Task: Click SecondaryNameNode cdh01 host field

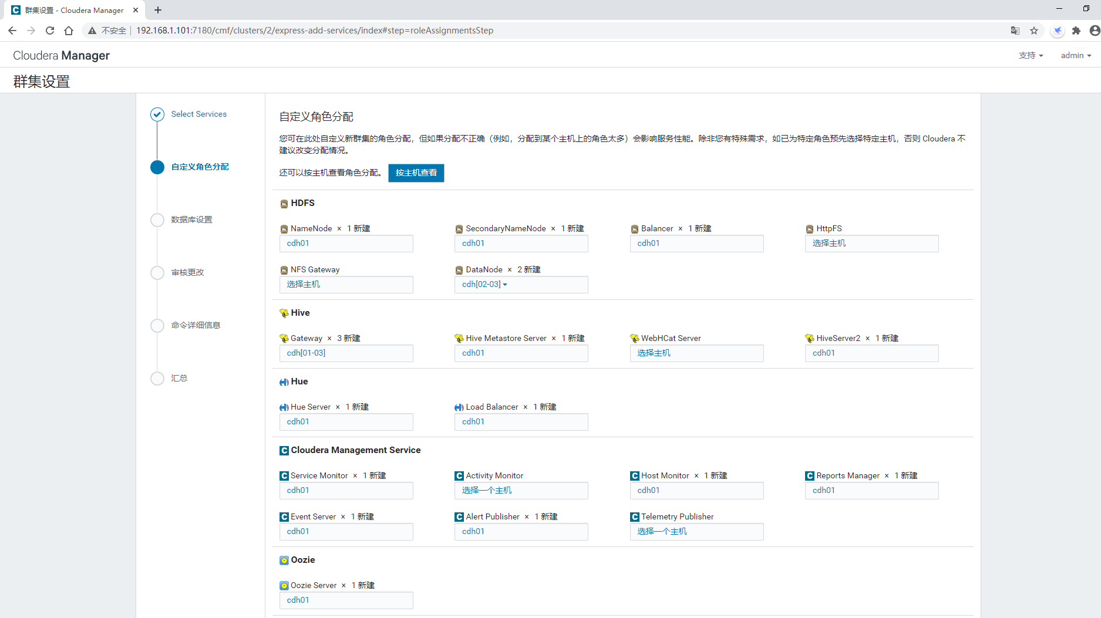Action: (521, 244)
